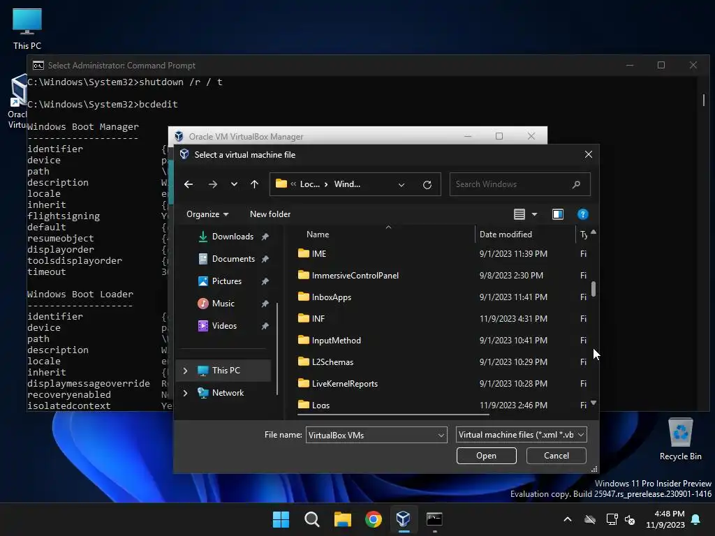Click the search magnifier icon in dialog
The width and height of the screenshot is (715, 536).
tap(576, 184)
